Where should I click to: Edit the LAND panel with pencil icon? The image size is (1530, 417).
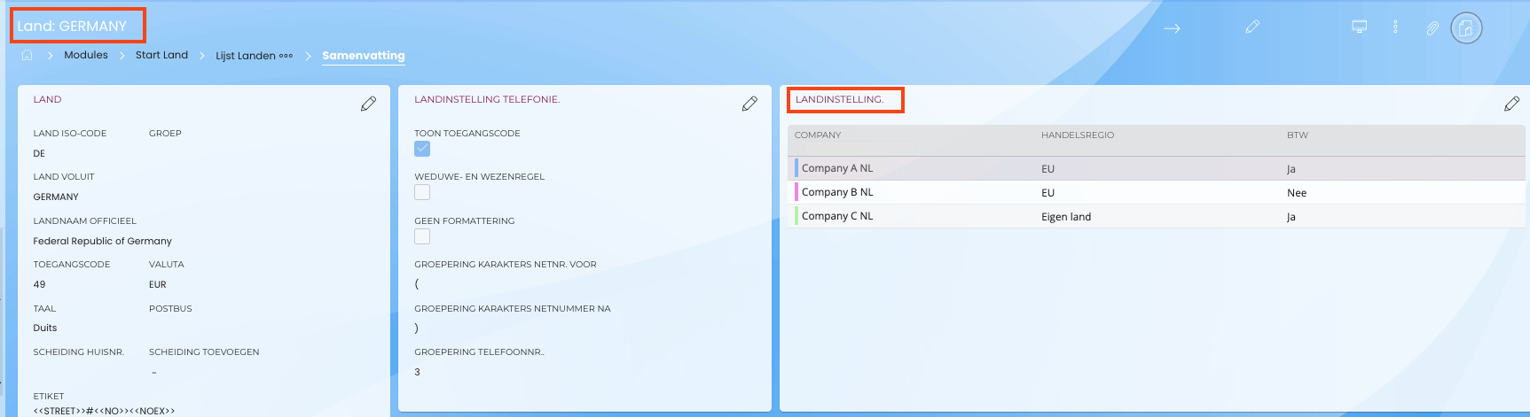[x=368, y=104]
